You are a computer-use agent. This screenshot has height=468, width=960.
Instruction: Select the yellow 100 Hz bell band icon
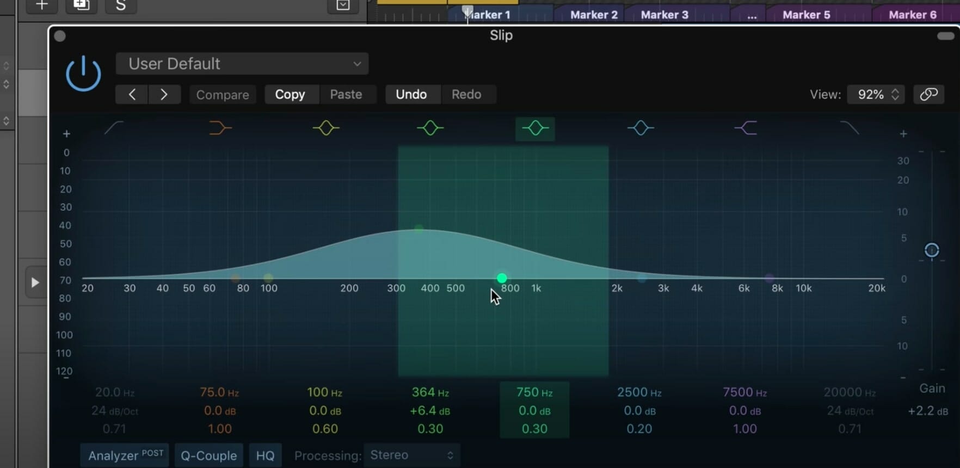(325, 128)
